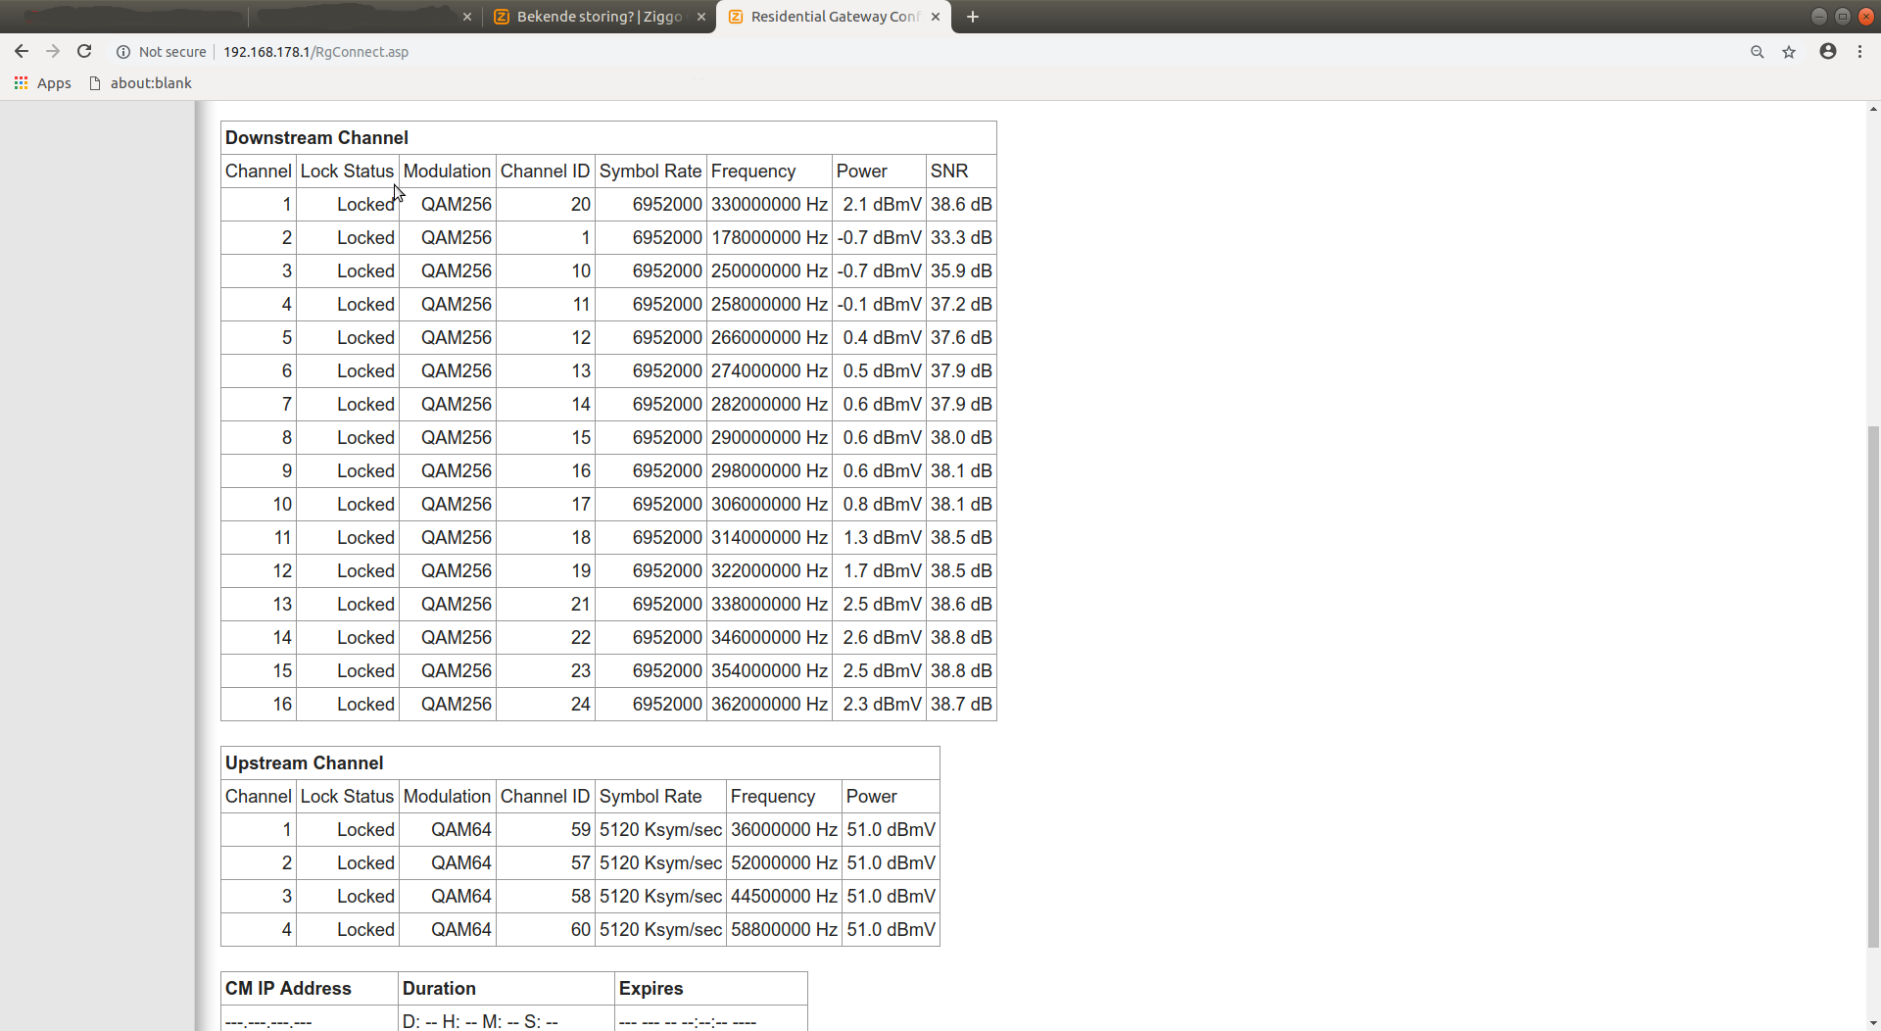
Task: Click the scrollbar down arrow
Action: point(1873,1023)
